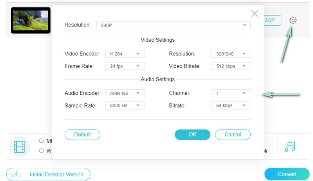Viewport: 313px width, 181px height.
Task: Click the download icon on Install button
Action: [16, 174]
